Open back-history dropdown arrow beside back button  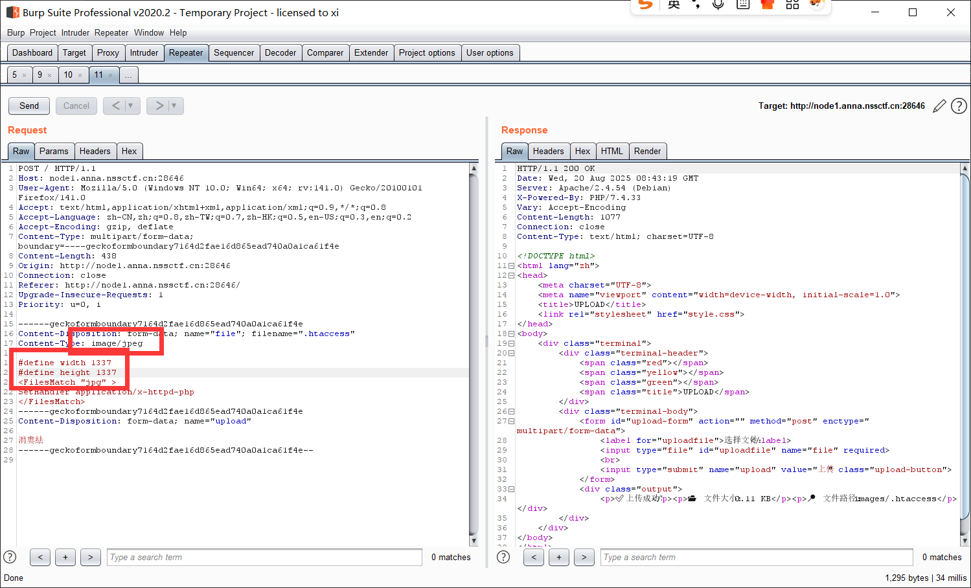pos(131,106)
